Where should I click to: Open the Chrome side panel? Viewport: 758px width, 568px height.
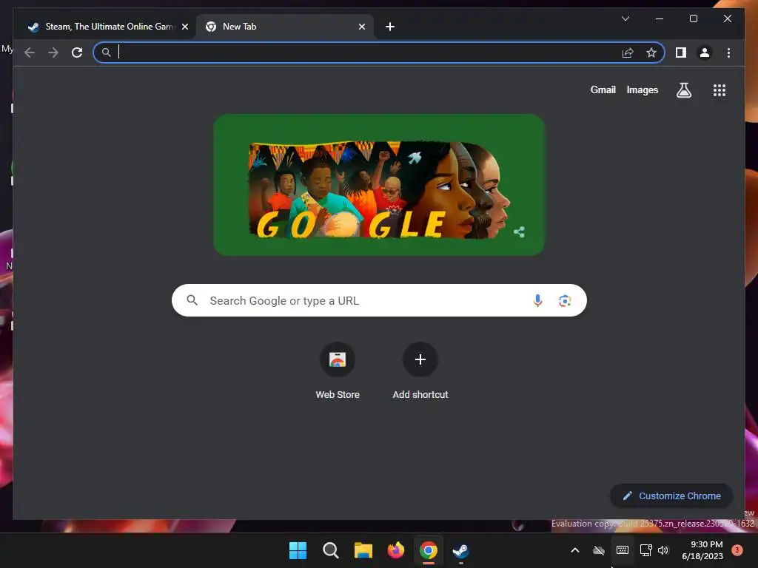point(681,53)
